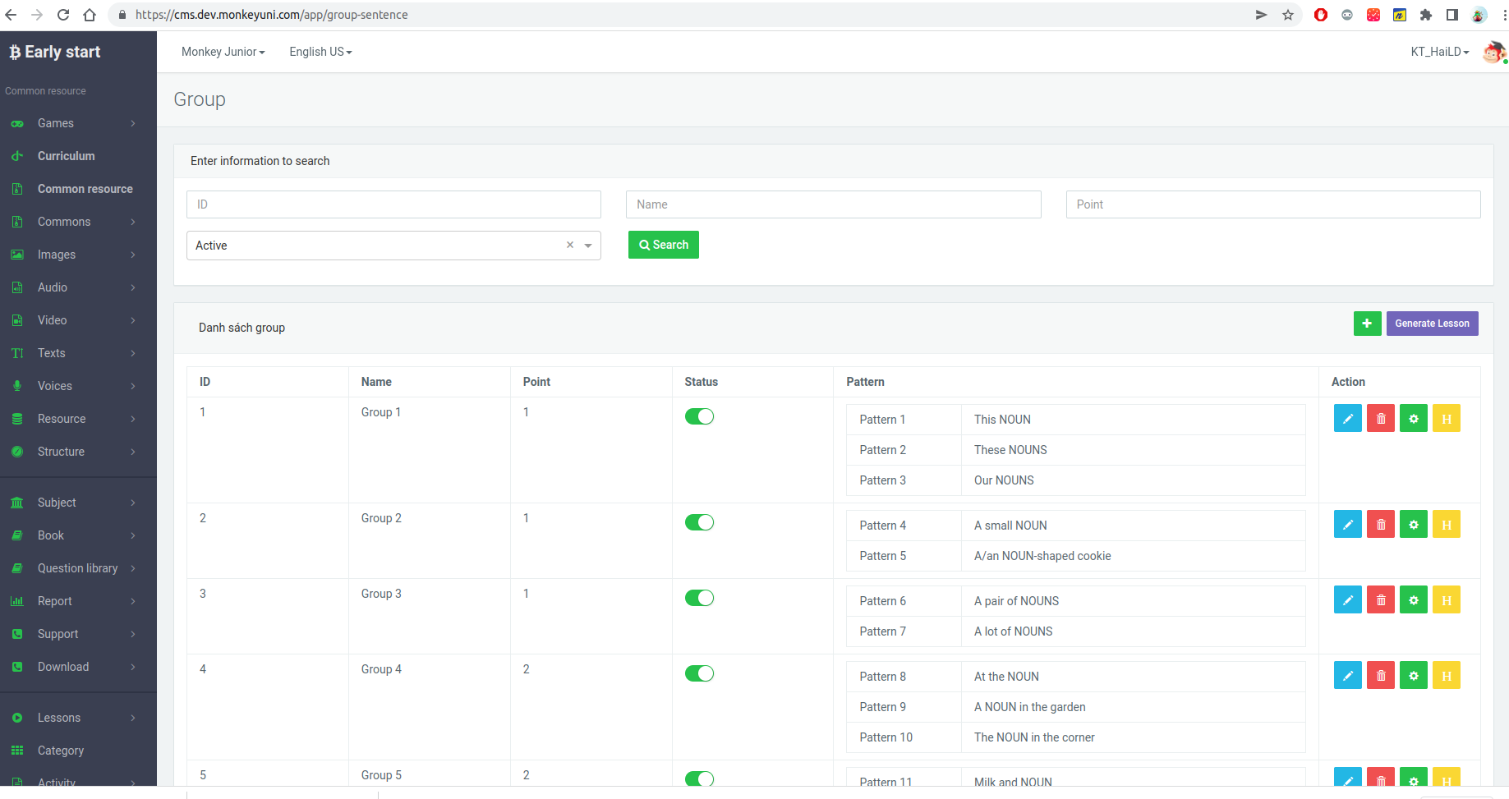Toggle status switch for Group 2
The image size is (1509, 799).
pos(699,522)
